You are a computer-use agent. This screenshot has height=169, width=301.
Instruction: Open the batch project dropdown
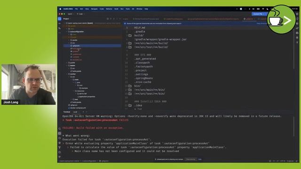(x=71, y=14)
